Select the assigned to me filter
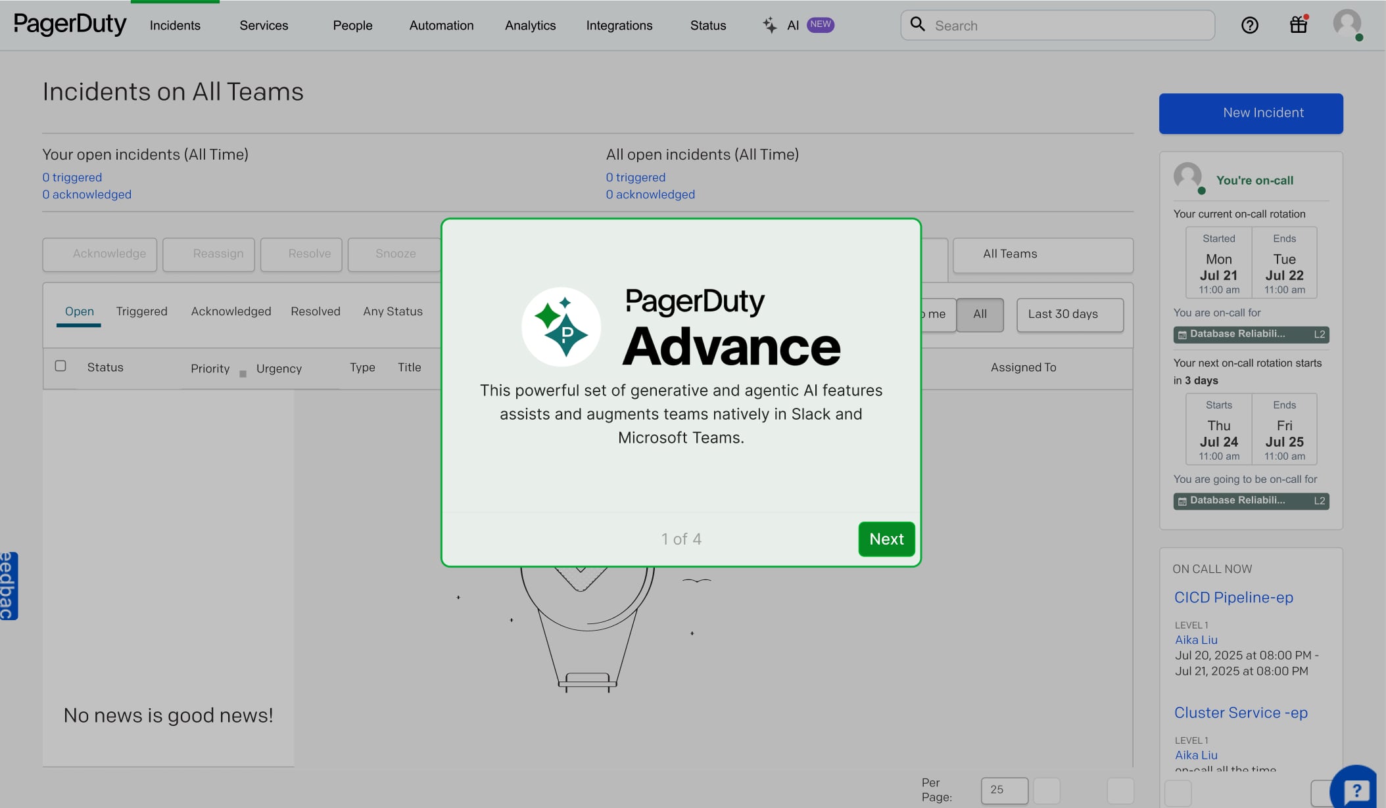The width and height of the screenshot is (1386, 808). 938,315
